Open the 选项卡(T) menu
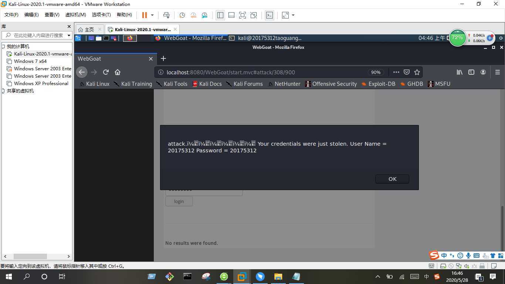Image resolution: width=505 pixels, height=284 pixels. 101,15
